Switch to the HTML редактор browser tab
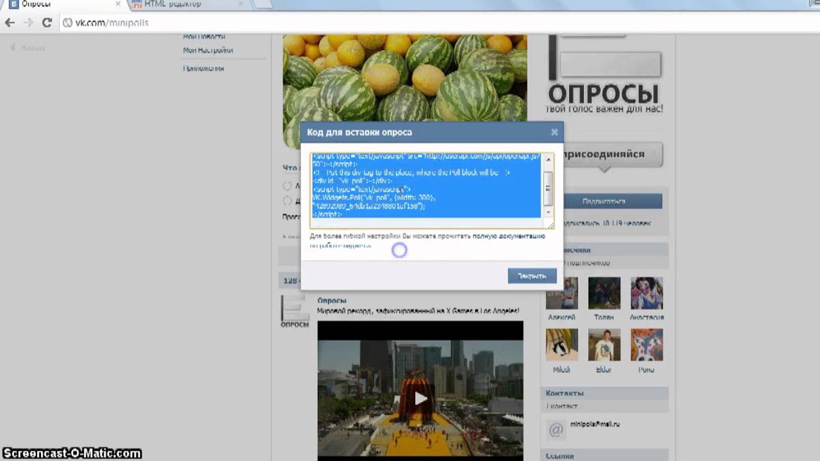 click(186, 4)
